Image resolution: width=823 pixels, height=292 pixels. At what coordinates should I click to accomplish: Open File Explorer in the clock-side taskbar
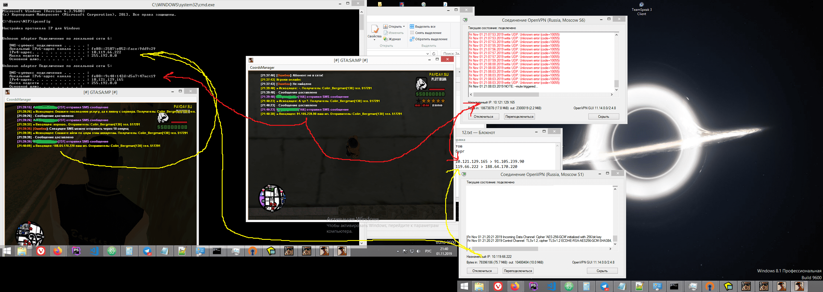click(22, 251)
